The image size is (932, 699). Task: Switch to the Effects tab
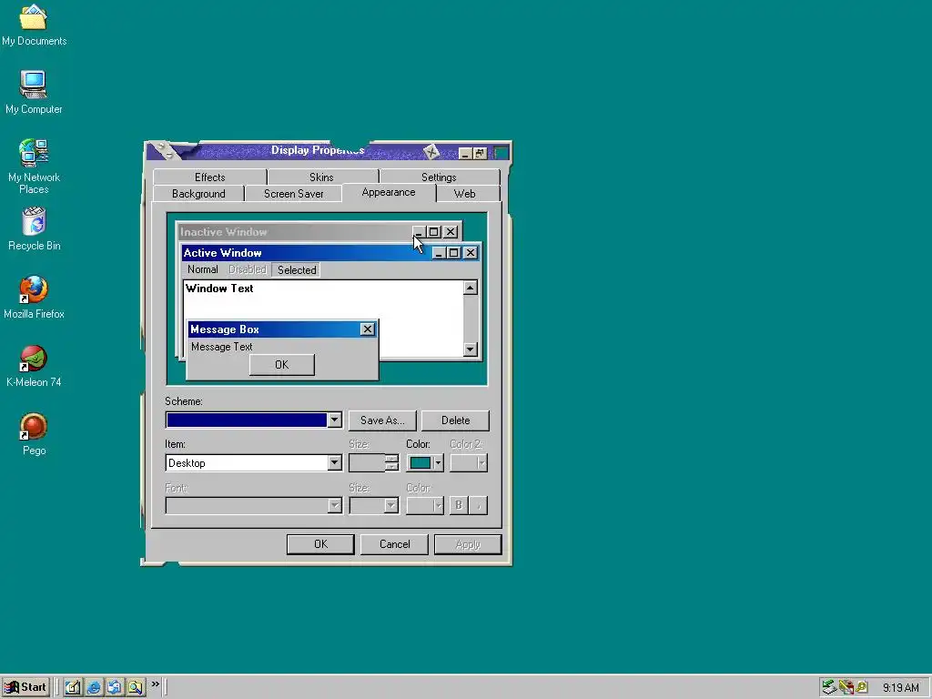point(210,177)
